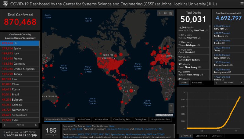Select Switzerland in the country list
This screenshot has height=139, width=244.
coord(20,115)
